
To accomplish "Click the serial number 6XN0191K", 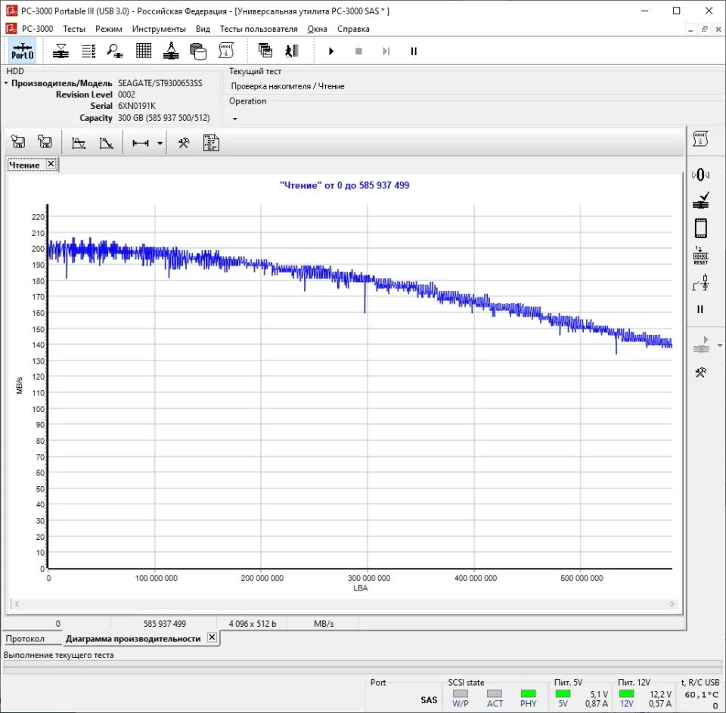I will [137, 106].
